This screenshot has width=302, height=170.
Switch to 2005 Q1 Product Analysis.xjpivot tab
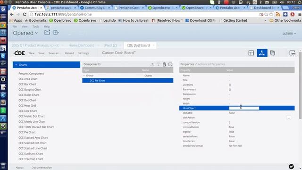click(x=35, y=45)
